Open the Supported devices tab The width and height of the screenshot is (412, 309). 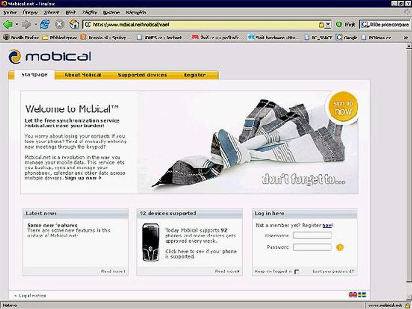click(x=142, y=75)
